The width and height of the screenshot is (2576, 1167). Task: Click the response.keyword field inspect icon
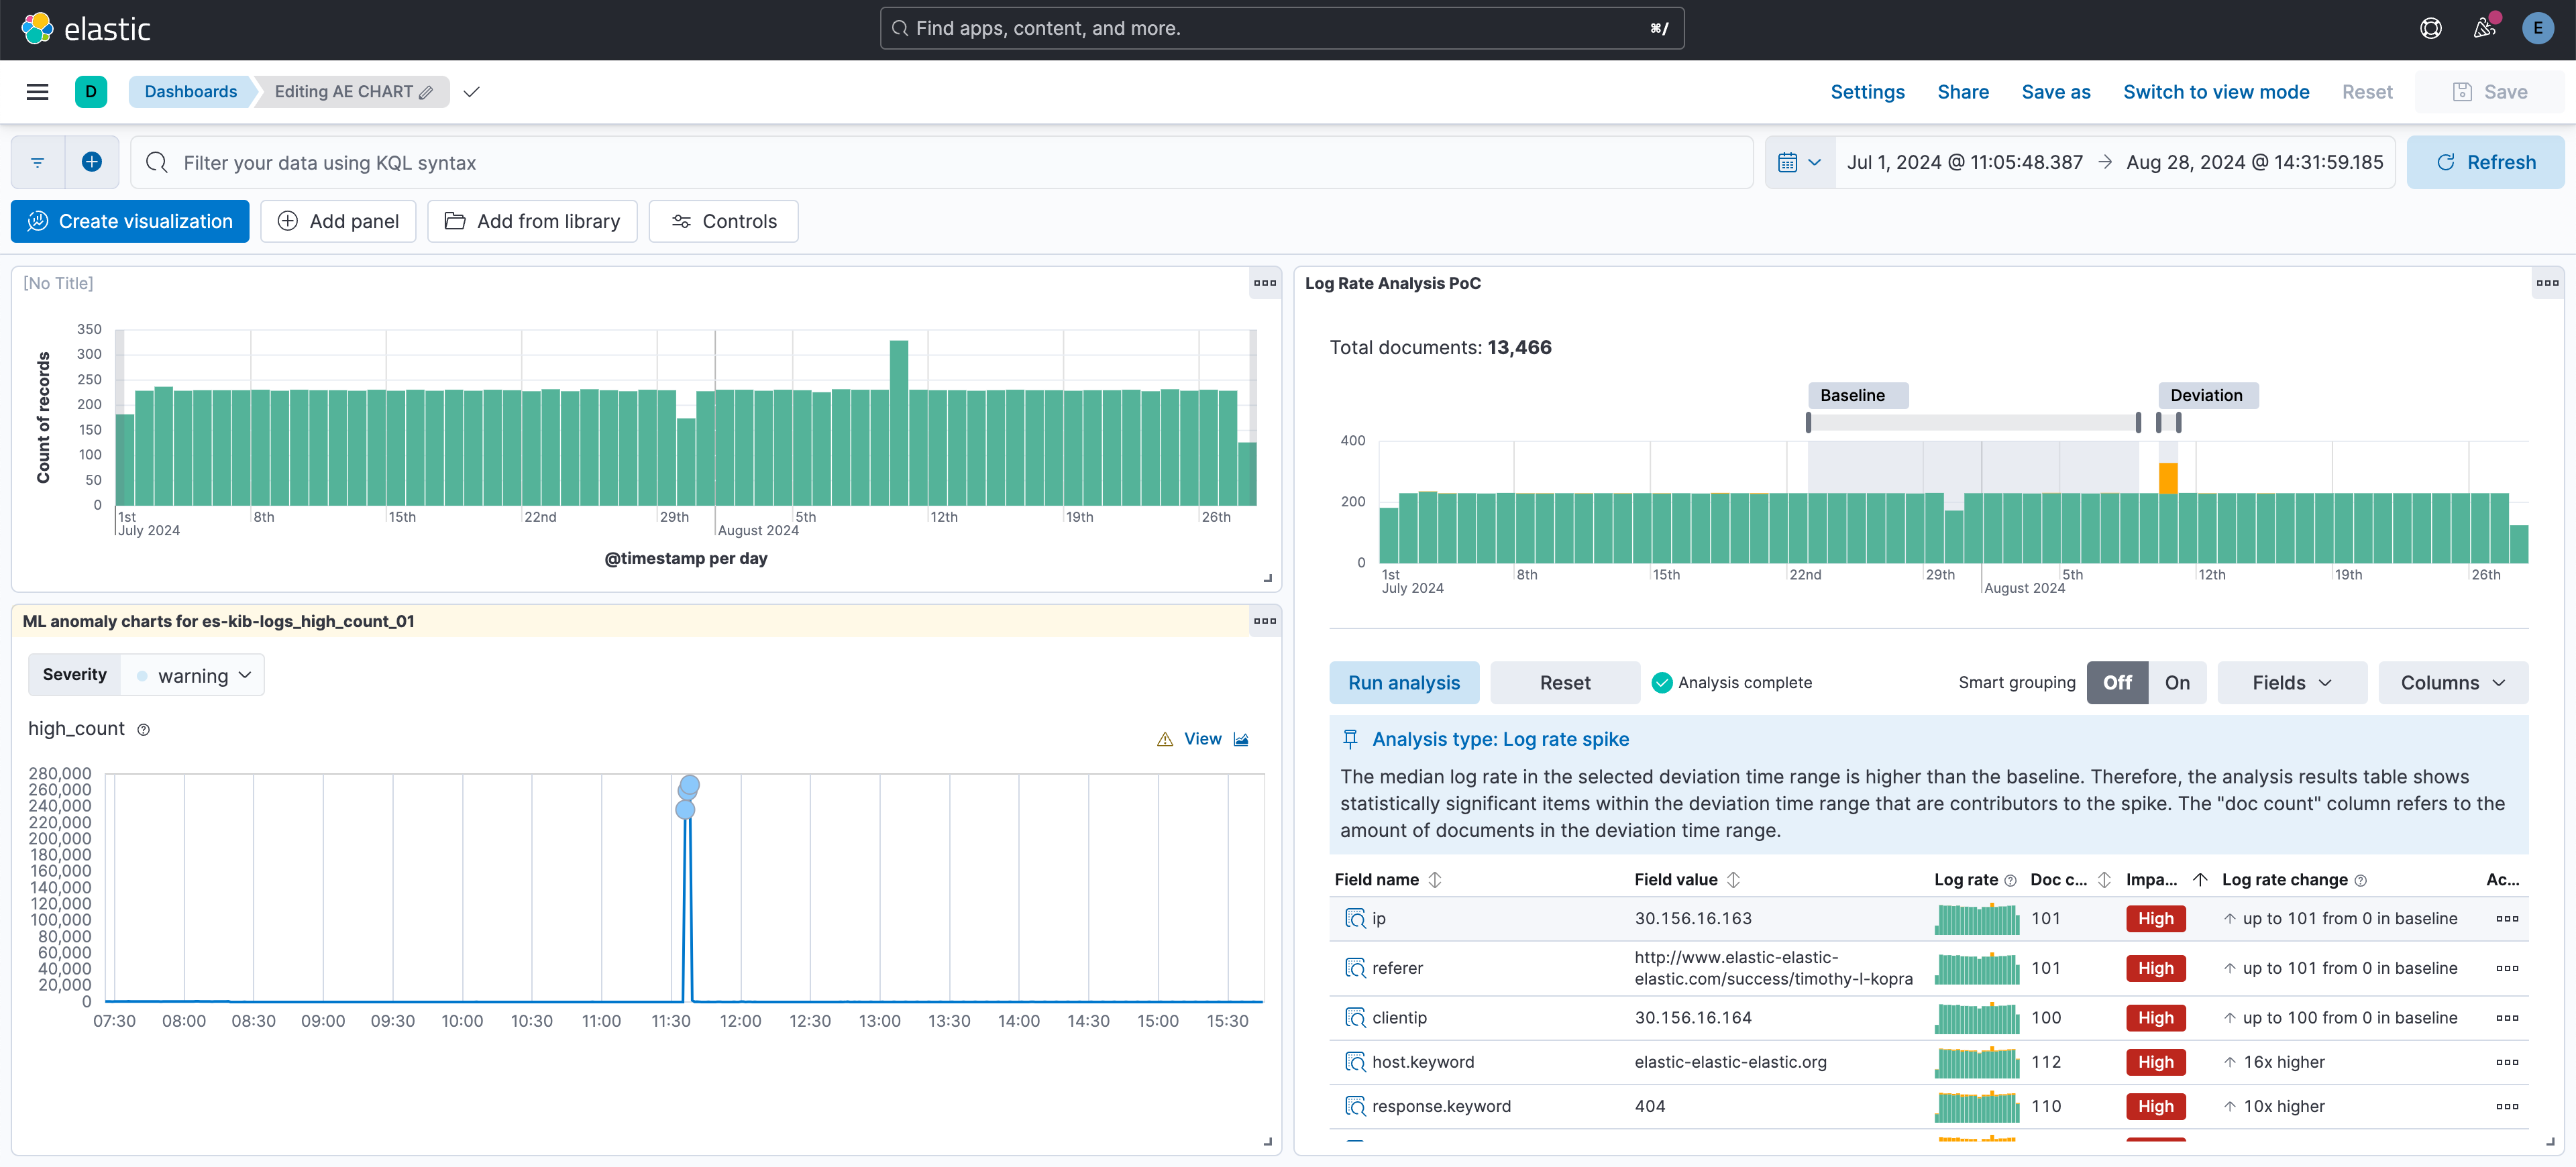tap(1355, 1106)
